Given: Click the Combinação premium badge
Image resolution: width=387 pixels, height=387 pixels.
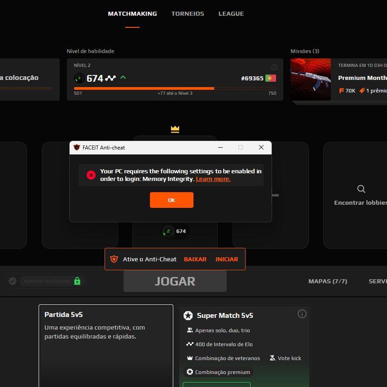Looking at the screenshot, I should tap(219, 372).
